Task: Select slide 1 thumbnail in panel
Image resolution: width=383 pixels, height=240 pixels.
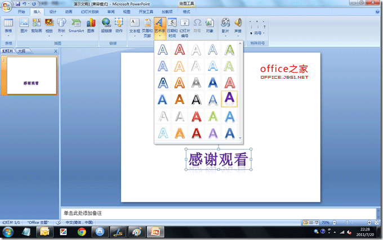Action: [x=31, y=75]
